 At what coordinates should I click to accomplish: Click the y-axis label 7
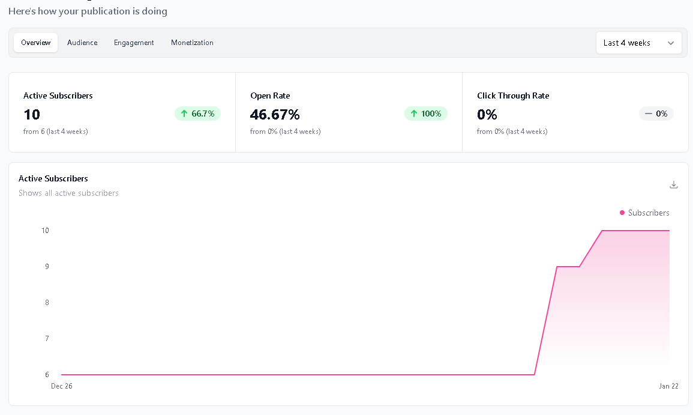pos(47,339)
